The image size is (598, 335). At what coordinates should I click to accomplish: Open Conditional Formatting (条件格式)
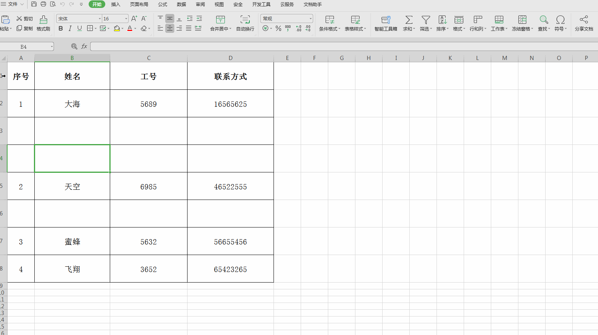point(330,23)
